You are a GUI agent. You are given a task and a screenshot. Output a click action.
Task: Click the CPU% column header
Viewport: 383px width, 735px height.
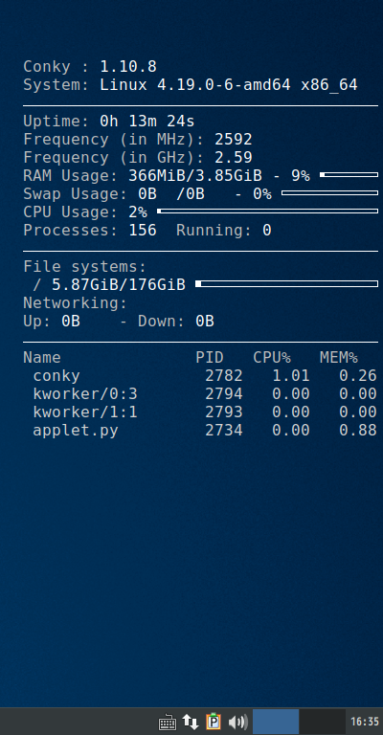pyautogui.click(x=272, y=358)
